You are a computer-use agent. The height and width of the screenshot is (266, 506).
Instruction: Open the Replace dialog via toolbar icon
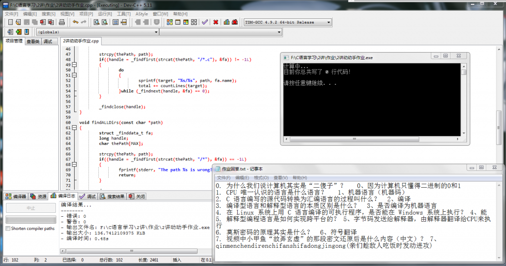click(105, 22)
